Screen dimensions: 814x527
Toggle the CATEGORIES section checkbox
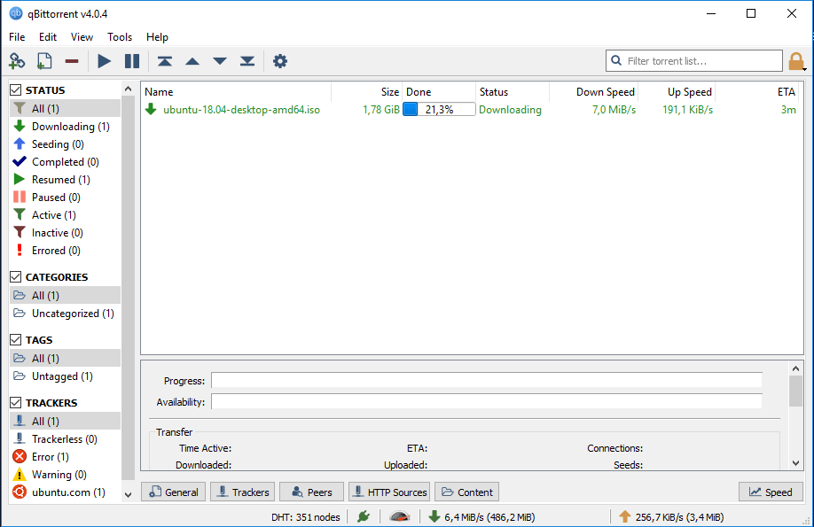[16, 277]
